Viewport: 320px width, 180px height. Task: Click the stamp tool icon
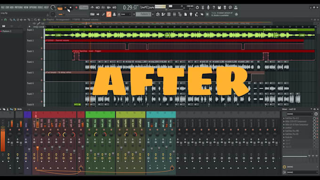coord(114,14)
